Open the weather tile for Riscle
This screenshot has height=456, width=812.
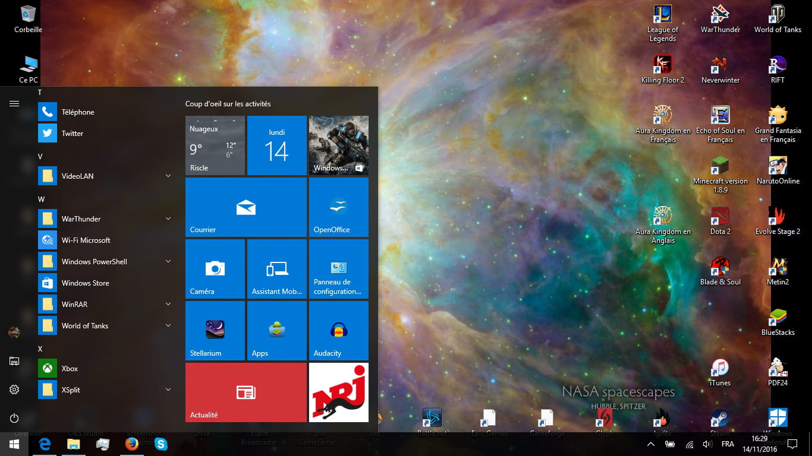click(x=215, y=145)
